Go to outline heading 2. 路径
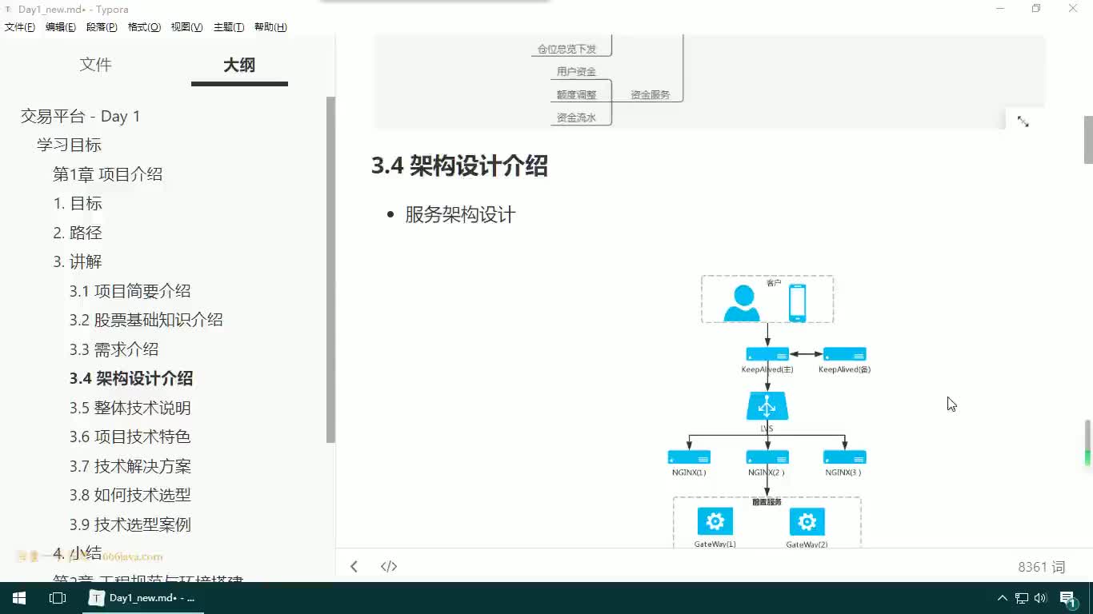Image resolution: width=1093 pixels, height=614 pixels. [78, 233]
